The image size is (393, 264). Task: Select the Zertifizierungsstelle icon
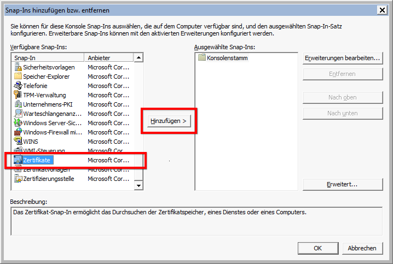click(18, 179)
